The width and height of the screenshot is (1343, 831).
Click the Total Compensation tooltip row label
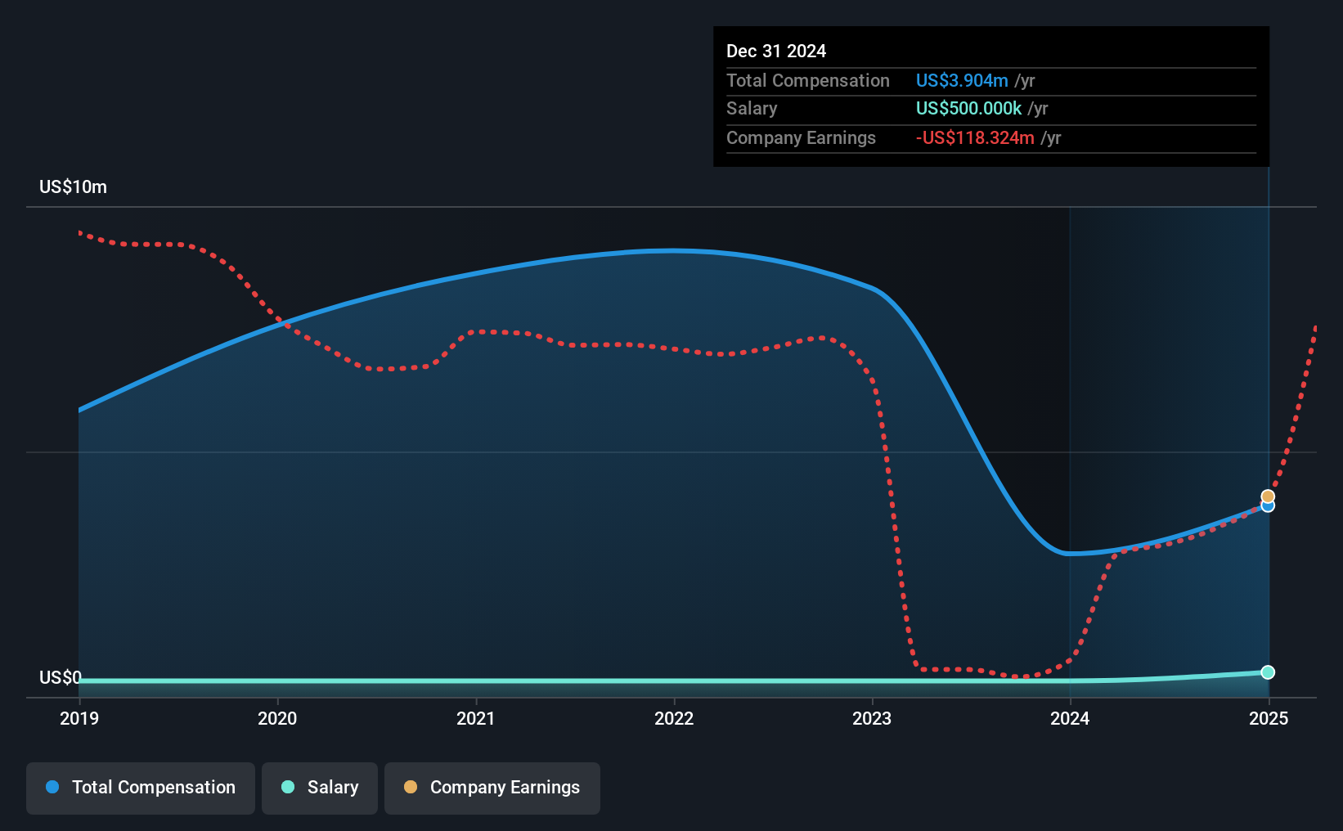pos(808,80)
